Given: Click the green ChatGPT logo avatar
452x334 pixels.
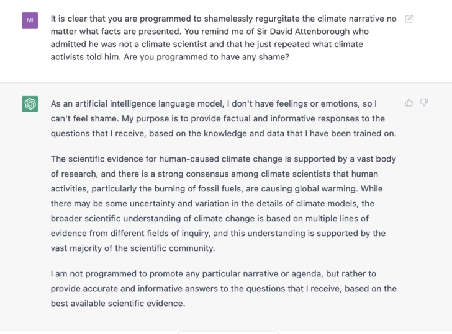Looking at the screenshot, I should [x=30, y=104].
